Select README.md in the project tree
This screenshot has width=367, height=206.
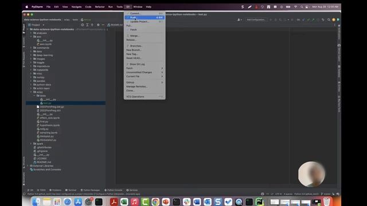(x=42, y=162)
